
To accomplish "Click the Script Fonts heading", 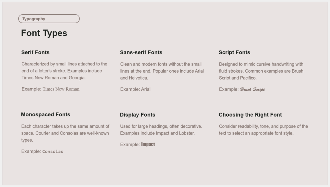I will (234, 52).
